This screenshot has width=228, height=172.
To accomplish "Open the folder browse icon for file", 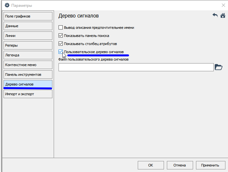I will tap(219, 67).
